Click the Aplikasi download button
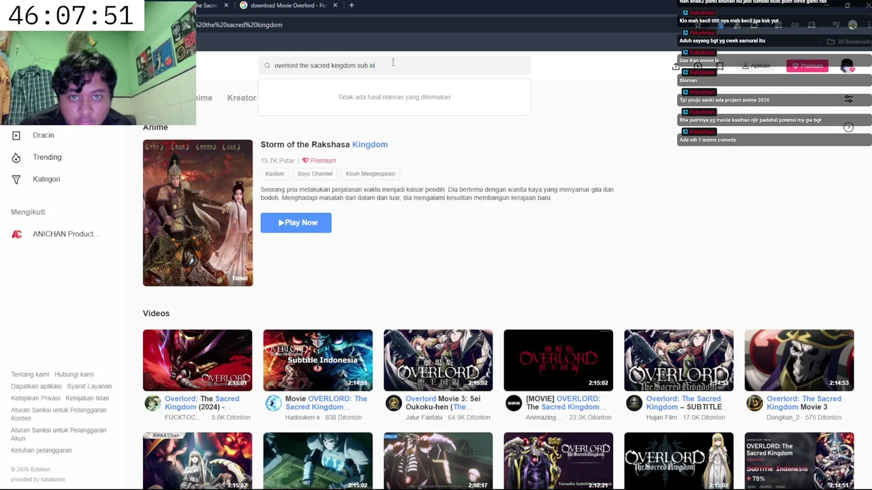 pyautogui.click(x=756, y=66)
